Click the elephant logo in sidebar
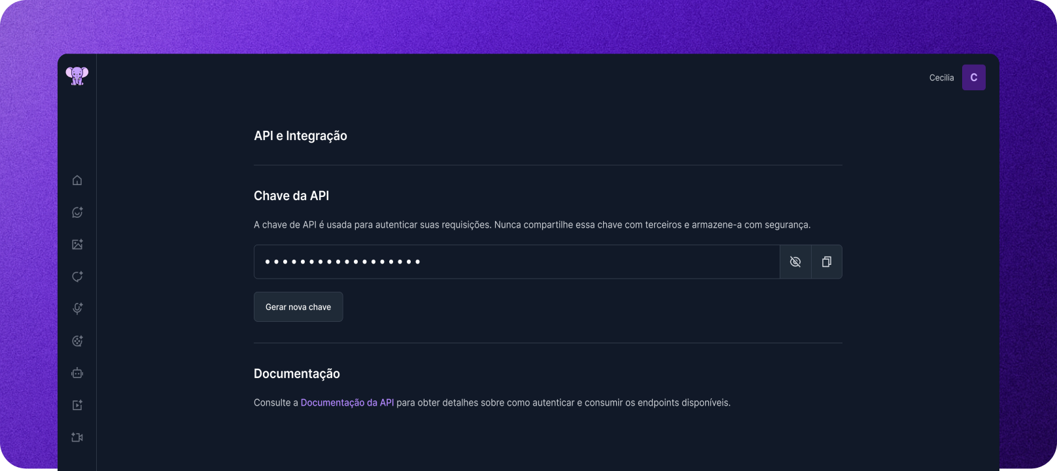The height and width of the screenshot is (471, 1057). pos(77,76)
